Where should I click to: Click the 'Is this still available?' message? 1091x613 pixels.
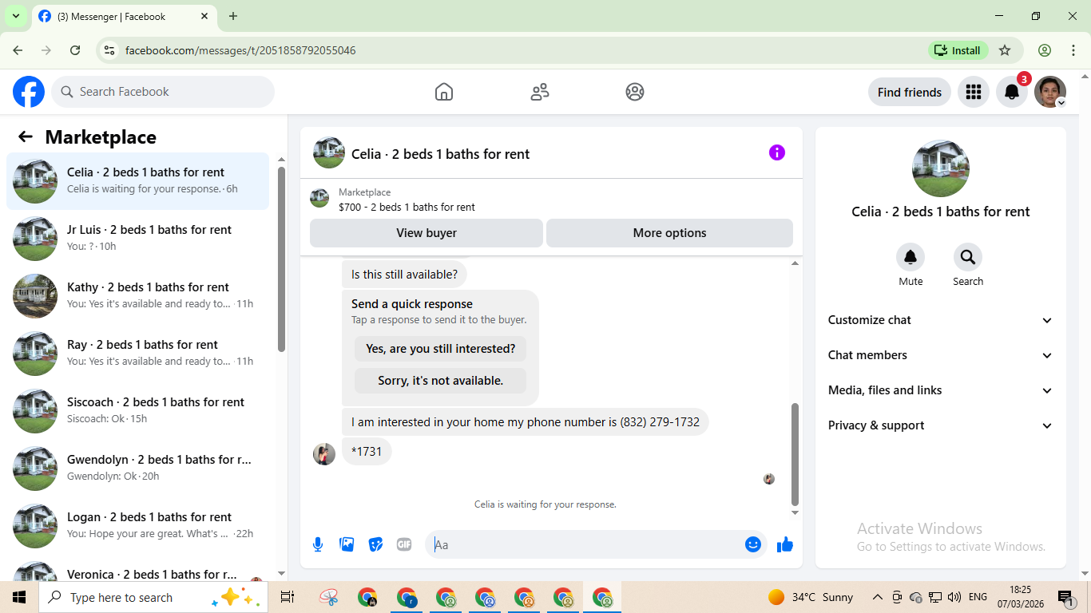(404, 275)
